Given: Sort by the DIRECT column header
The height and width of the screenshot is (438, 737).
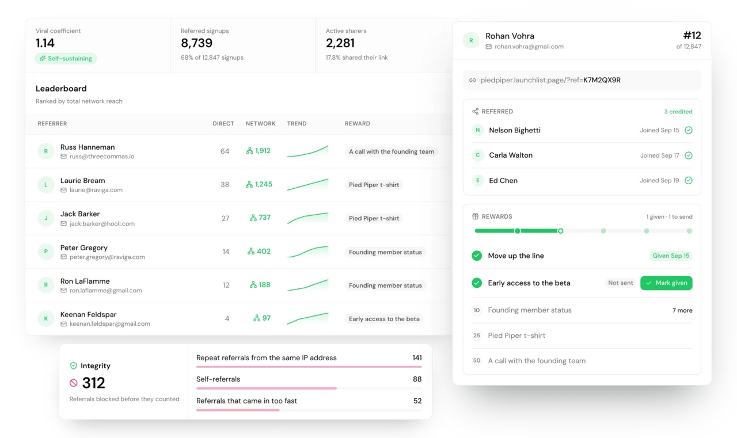Looking at the screenshot, I should point(223,124).
